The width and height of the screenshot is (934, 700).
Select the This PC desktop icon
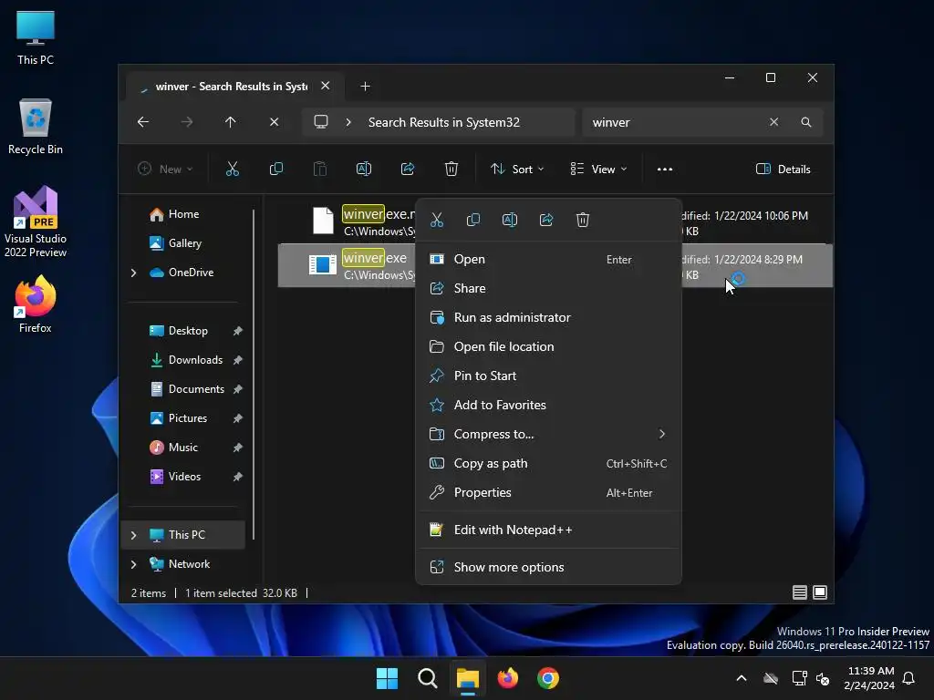pyautogui.click(x=36, y=37)
